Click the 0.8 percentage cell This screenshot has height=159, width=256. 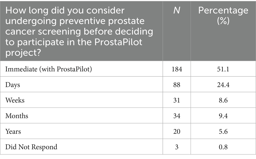223,147
